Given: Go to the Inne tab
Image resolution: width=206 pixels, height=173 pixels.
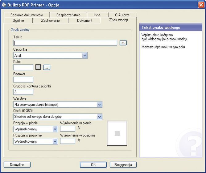Looking at the screenshot, I should click(x=97, y=15).
